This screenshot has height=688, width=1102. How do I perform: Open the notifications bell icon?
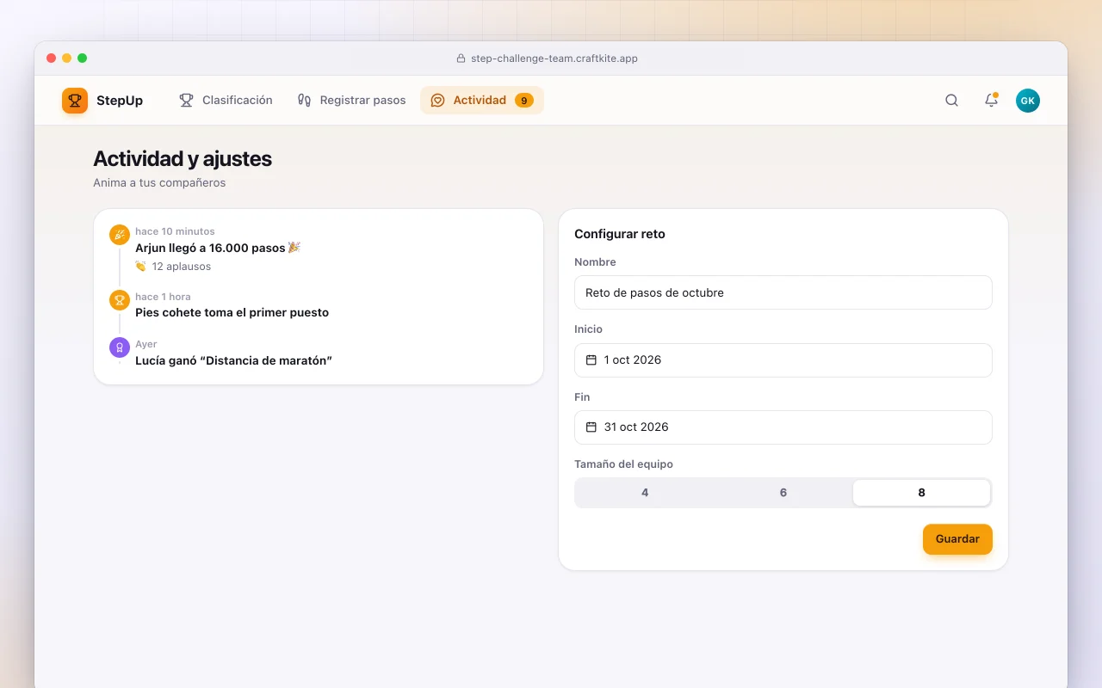(x=991, y=101)
